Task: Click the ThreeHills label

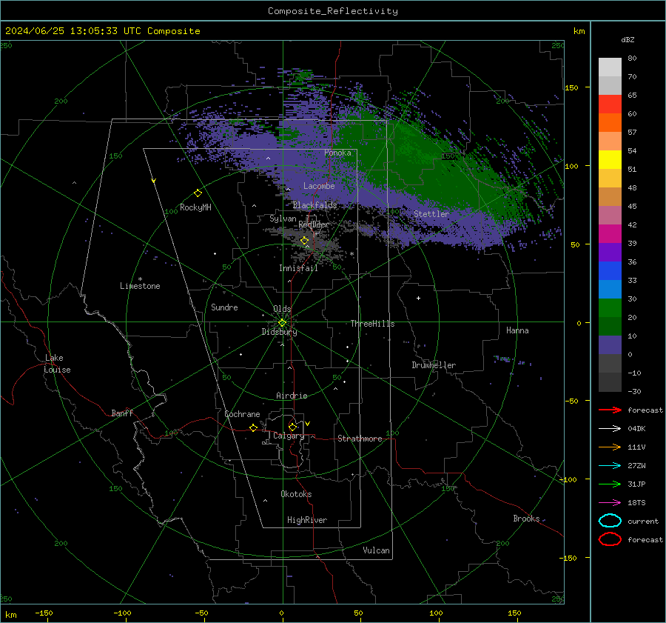Action: [372, 324]
